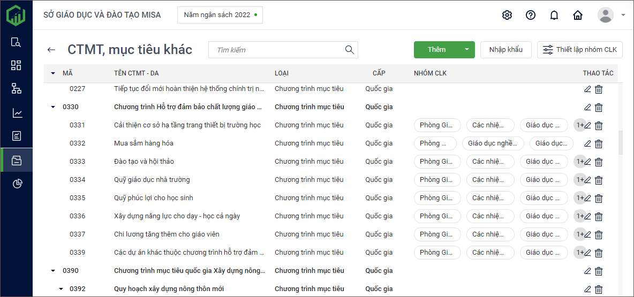Open the notifications bell
The image size is (634, 297).
[x=554, y=15]
